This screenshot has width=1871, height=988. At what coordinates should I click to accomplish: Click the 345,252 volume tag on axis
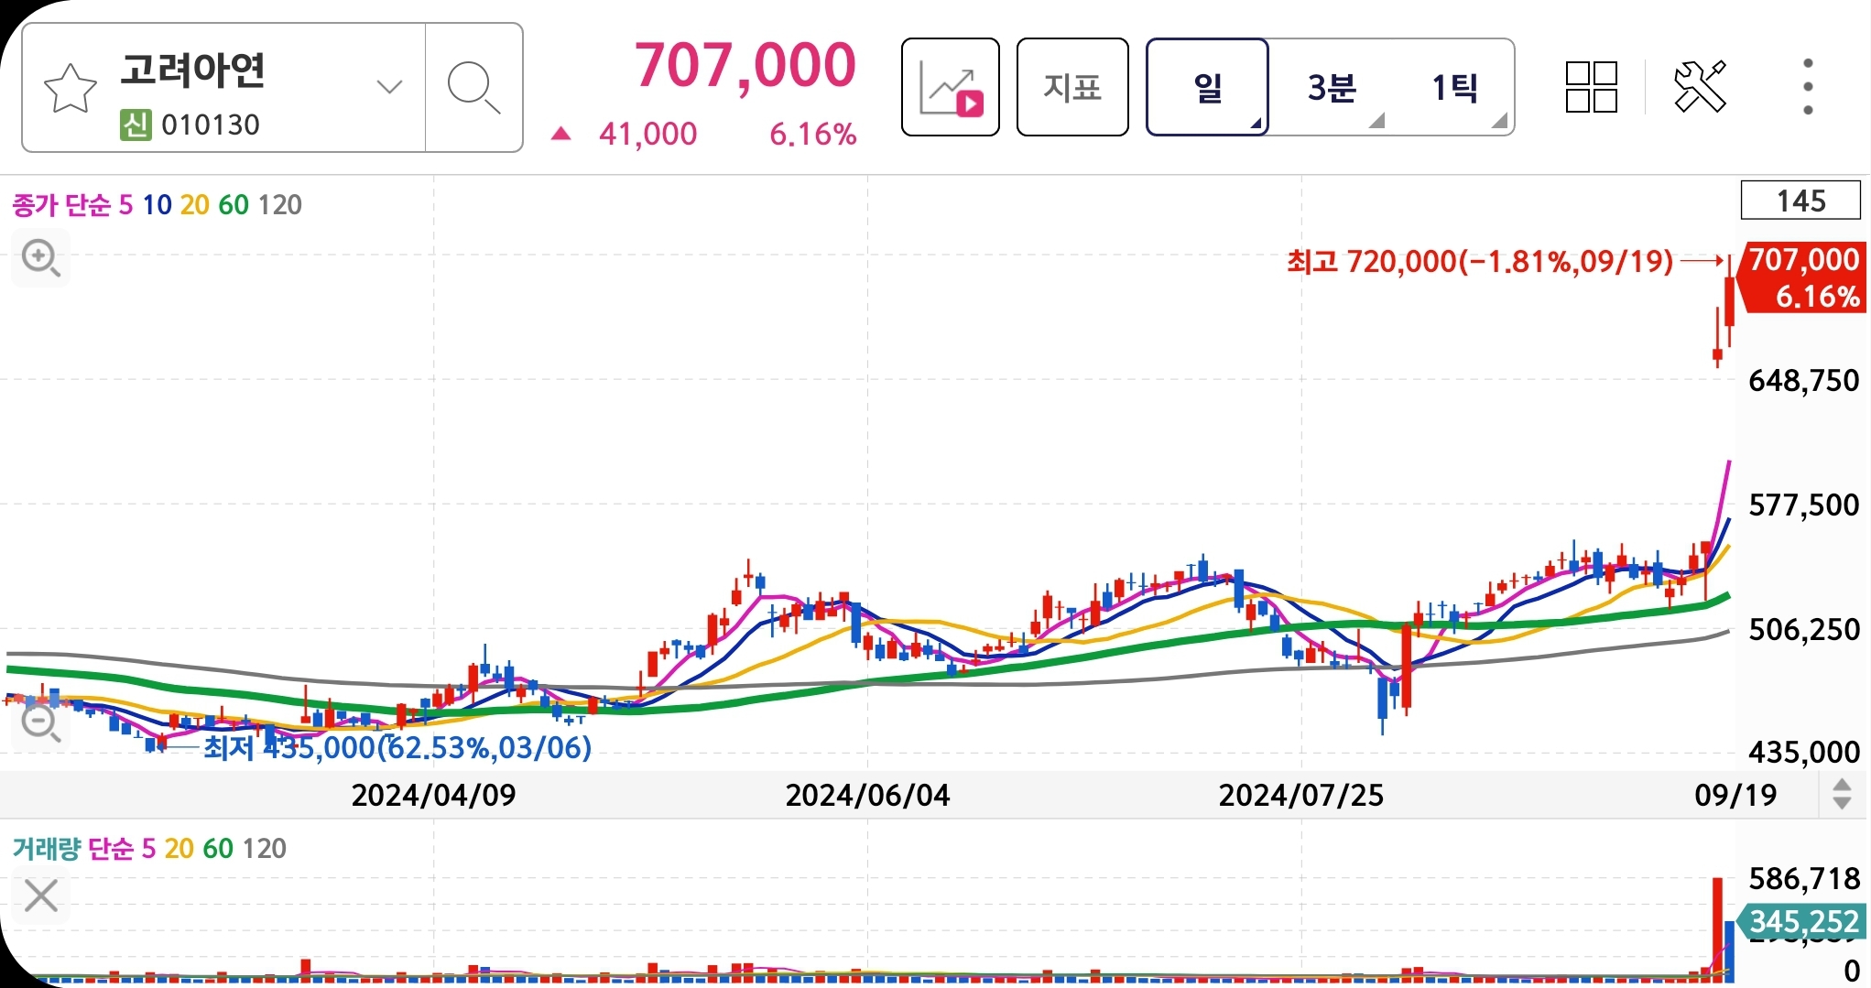1802,921
